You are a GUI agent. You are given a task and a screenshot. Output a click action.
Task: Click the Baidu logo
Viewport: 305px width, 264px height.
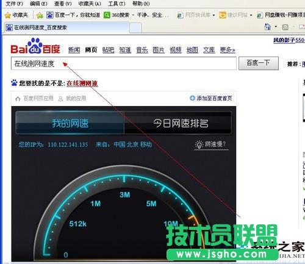tap(35, 46)
